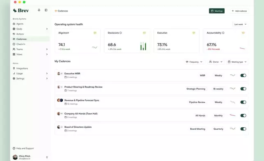Open Chris Pitch account switcher

coord(47,157)
